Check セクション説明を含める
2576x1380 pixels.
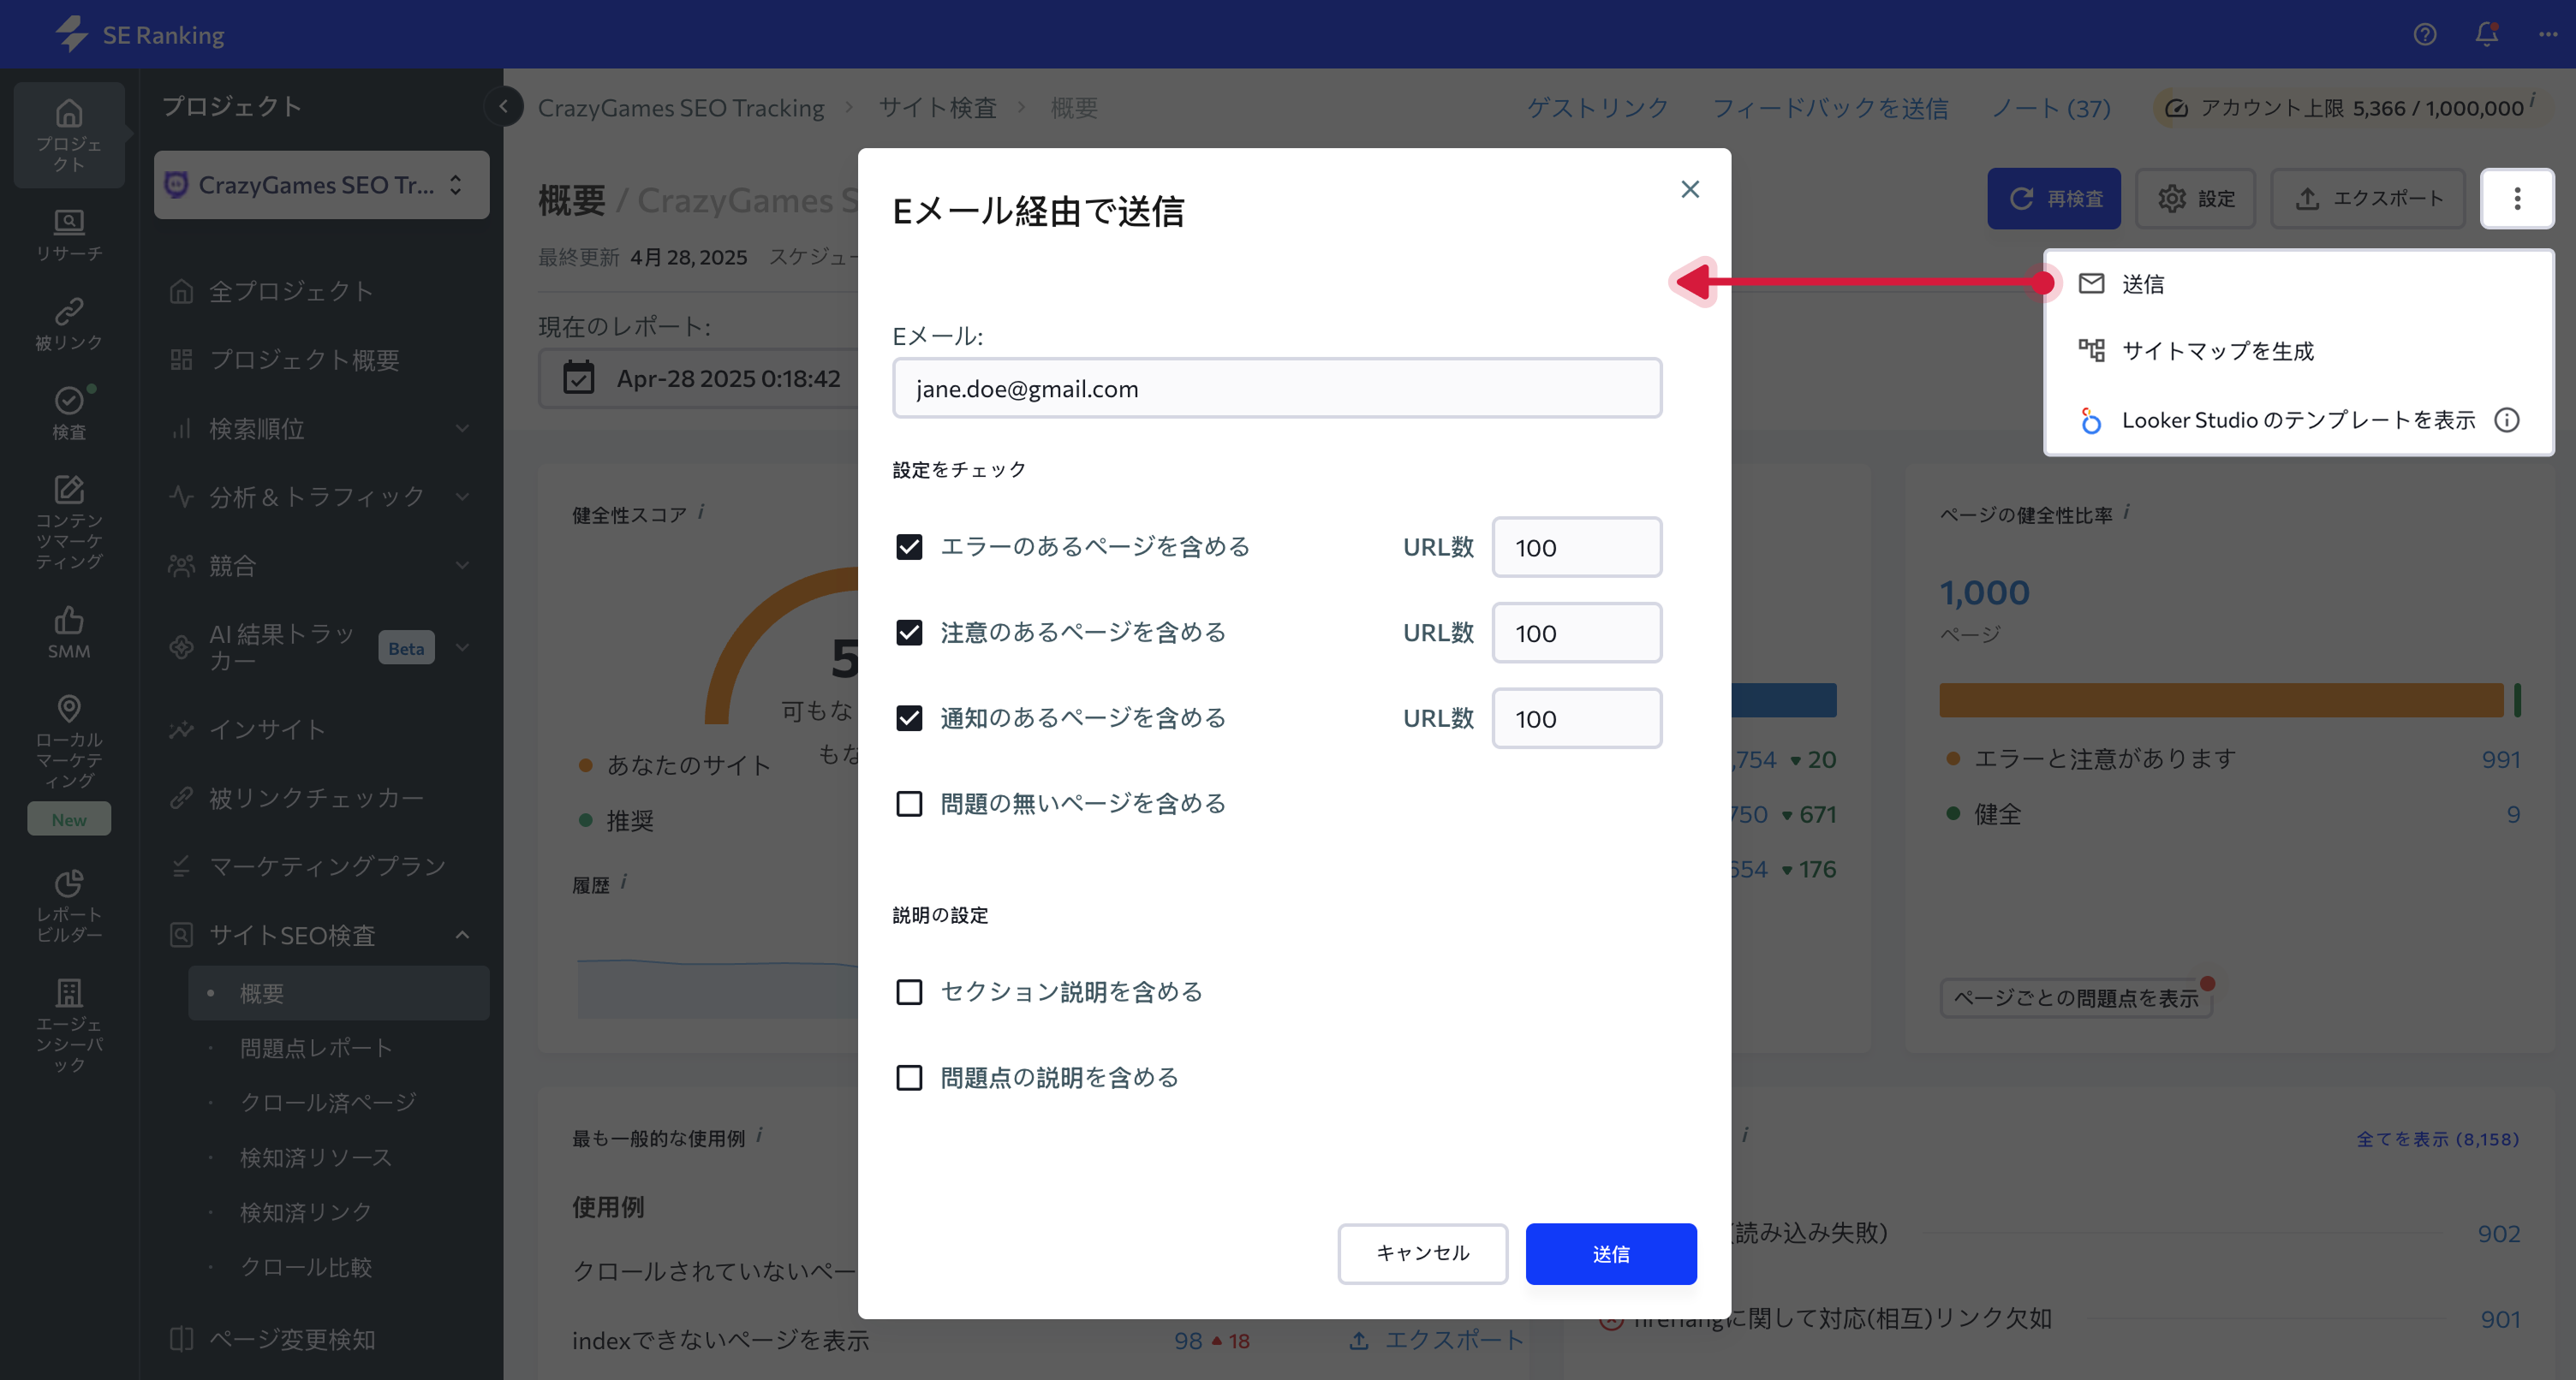909,991
